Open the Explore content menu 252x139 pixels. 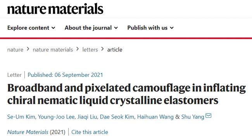coord(31,28)
